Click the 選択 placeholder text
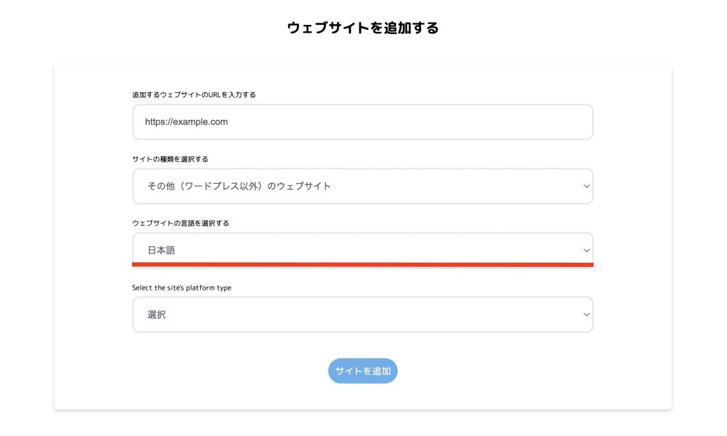The image size is (727, 436). tap(156, 315)
